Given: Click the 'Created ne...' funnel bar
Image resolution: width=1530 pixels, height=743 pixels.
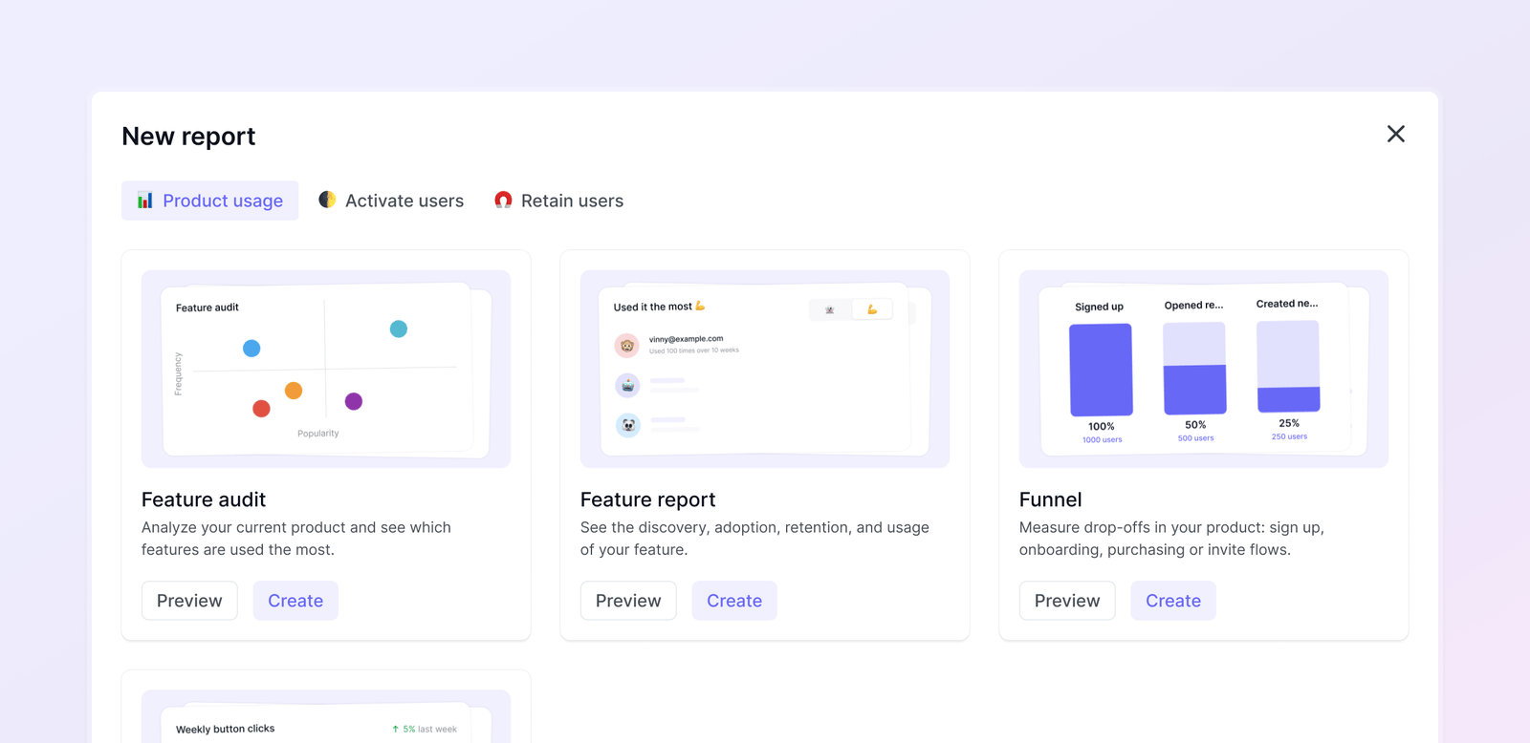Looking at the screenshot, I should [x=1288, y=366].
